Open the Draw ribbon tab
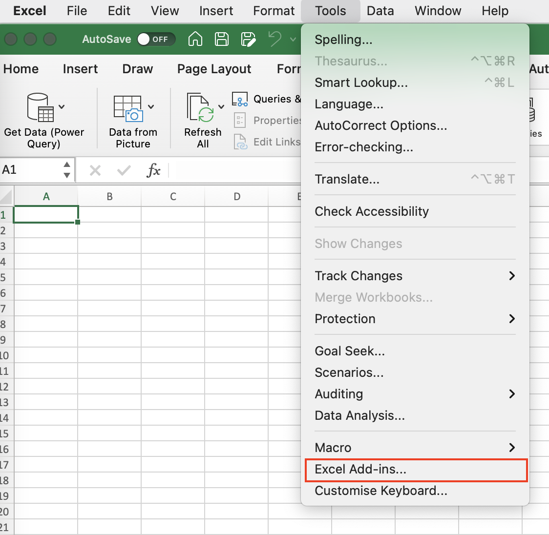549x535 pixels. pos(138,69)
